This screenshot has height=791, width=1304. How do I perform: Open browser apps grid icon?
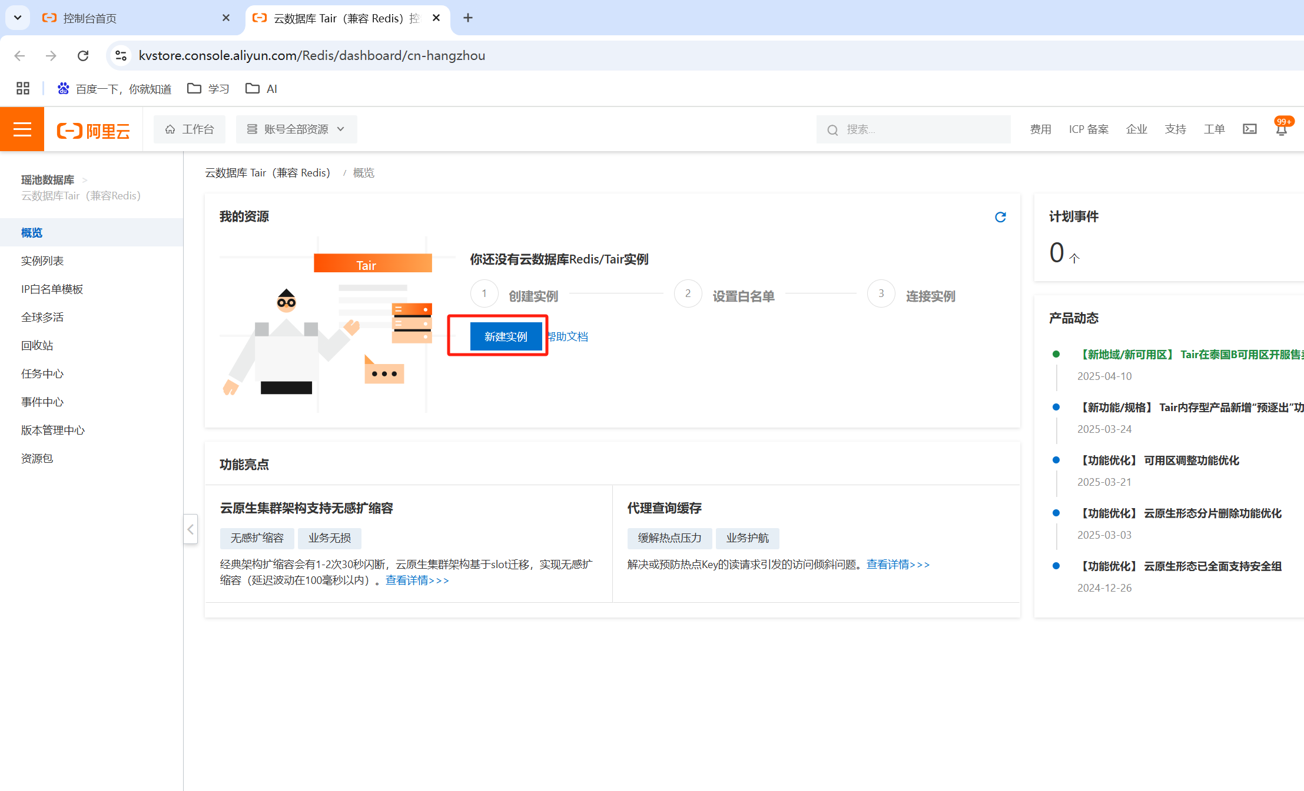tap(23, 88)
